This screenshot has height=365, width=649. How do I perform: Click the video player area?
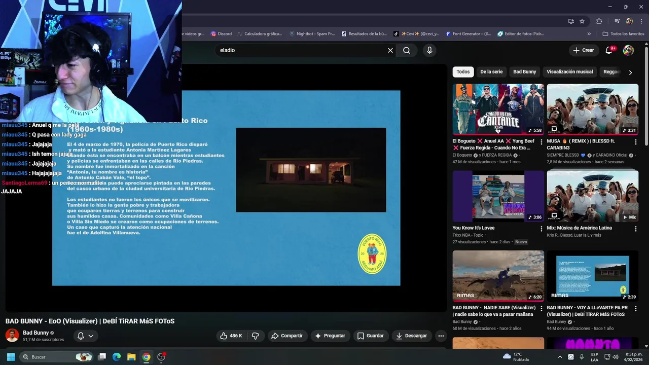click(226, 188)
